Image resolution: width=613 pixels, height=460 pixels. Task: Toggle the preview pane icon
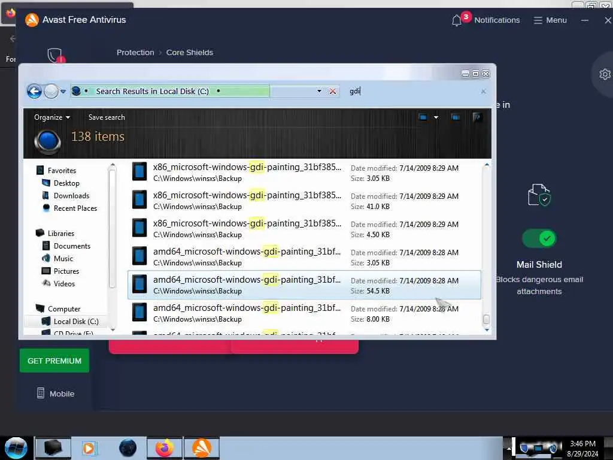pos(456,117)
